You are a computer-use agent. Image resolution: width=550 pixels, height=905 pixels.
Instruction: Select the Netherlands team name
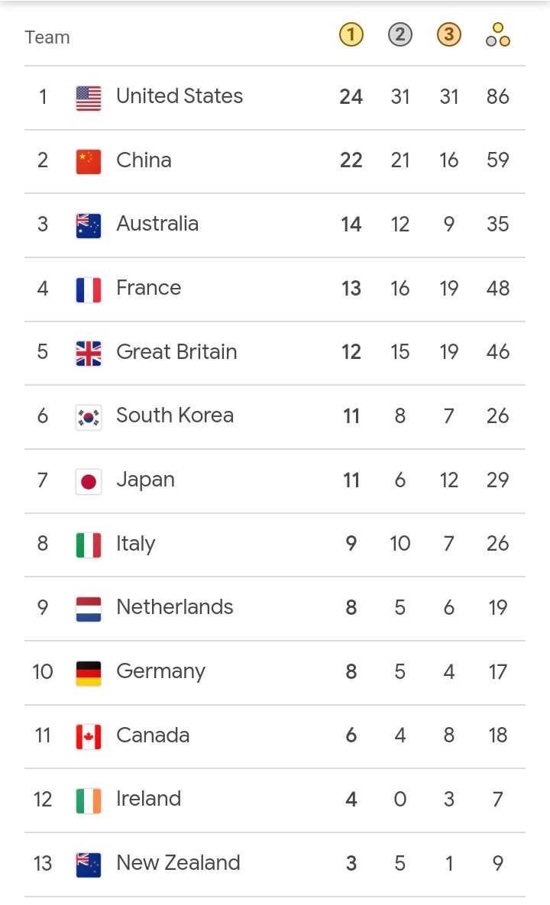(x=174, y=607)
